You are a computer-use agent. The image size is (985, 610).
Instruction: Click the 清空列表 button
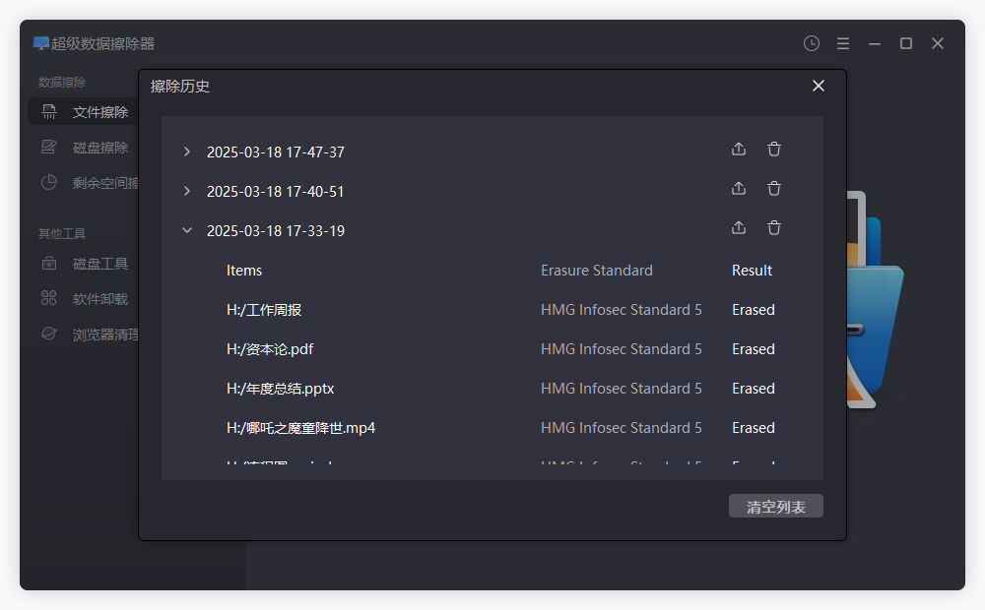pyautogui.click(x=775, y=507)
